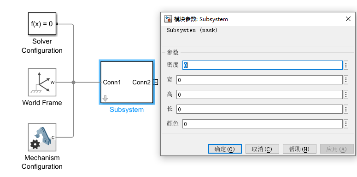
Task: Open help via 帮助(H) button
Action: click(x=299, y=149)
